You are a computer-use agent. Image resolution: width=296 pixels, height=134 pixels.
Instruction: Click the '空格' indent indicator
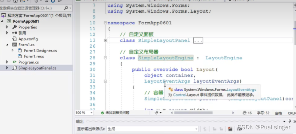coord(279,113)
